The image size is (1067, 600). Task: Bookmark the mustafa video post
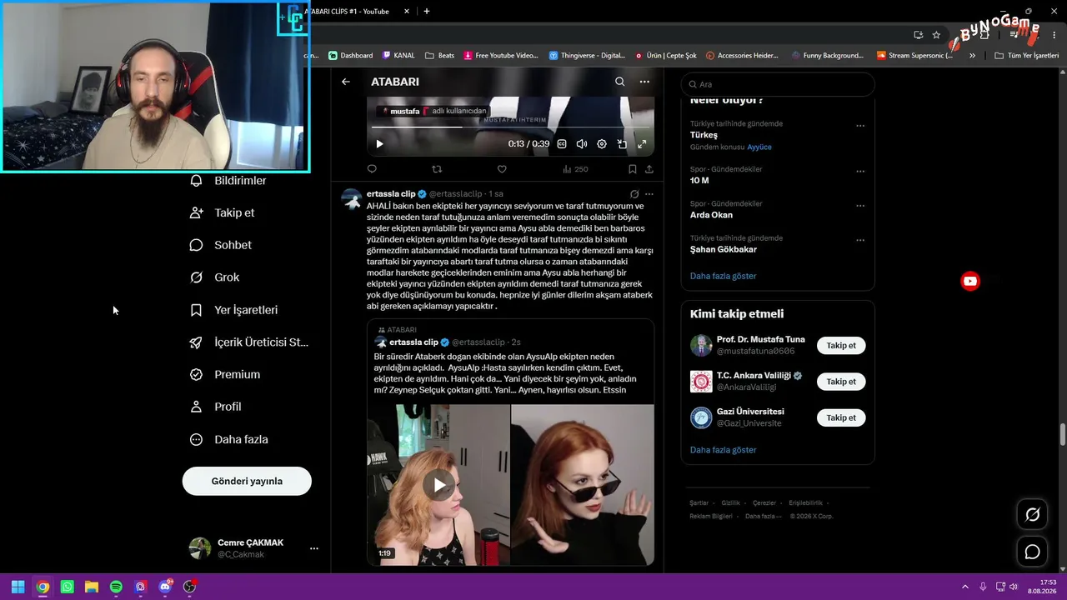point(633,169)
